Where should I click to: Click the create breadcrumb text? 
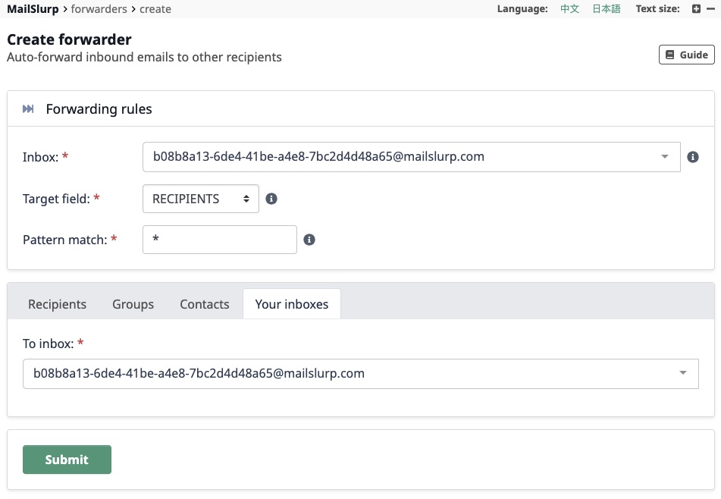coord(155,9)
